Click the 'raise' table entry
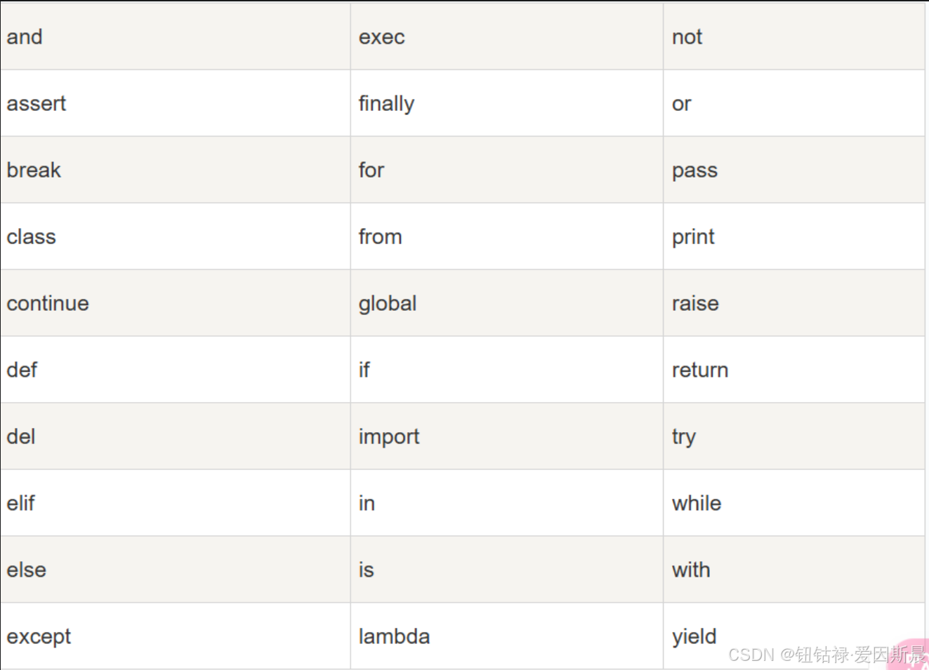Viewport: 929px width, 670px height. 695,304
